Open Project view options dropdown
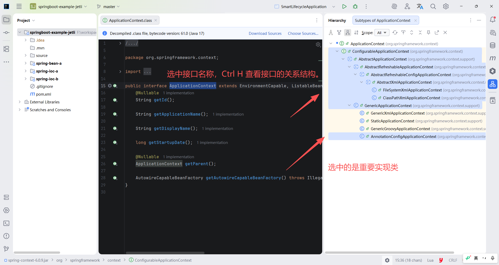The image size is (499, 265). click(34, 21)
